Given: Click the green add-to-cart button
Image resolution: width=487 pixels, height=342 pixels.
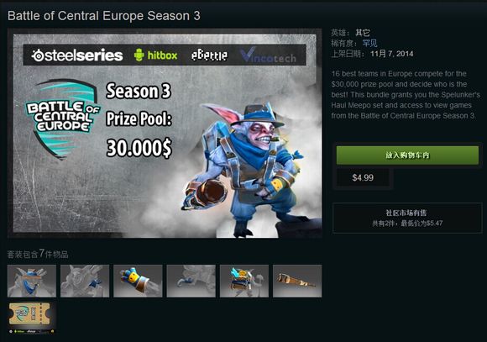Looking at the screenshot, I should point(407,155).
